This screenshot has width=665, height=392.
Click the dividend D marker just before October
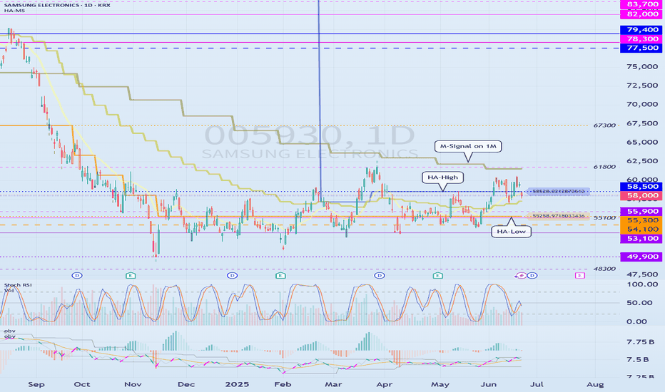pyautogui.click(x=77, y=275)
